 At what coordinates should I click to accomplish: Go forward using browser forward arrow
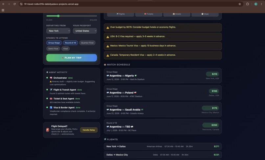tap(9, 4)
